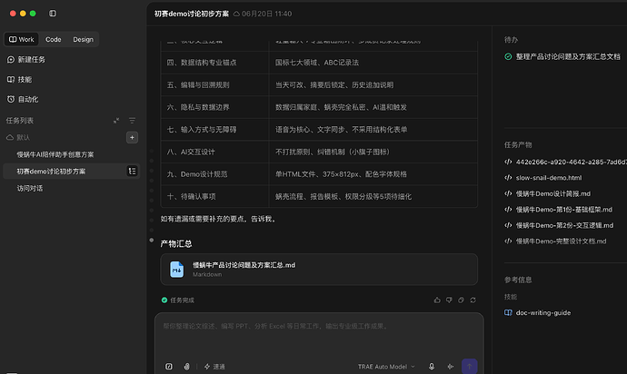Click the code icon beside slow-snail-demo.html
This screenshot has height=374, width=627.
click(x=508, y=178)
